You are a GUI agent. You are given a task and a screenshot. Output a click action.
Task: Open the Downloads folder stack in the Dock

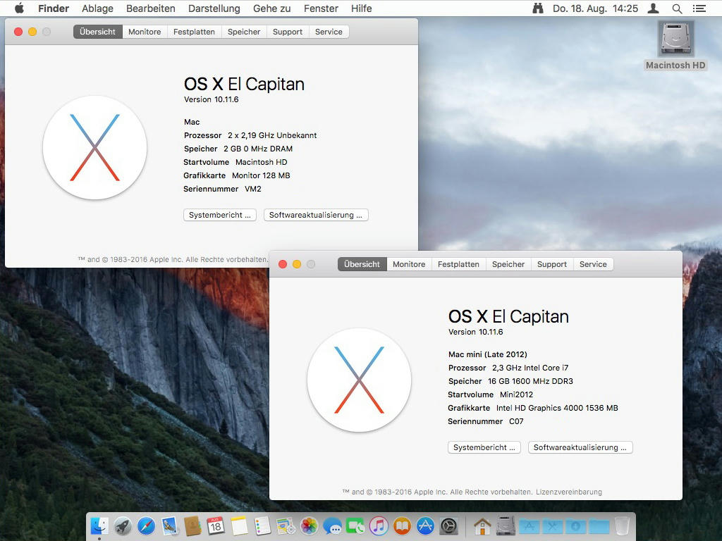(x=575, y=526)
